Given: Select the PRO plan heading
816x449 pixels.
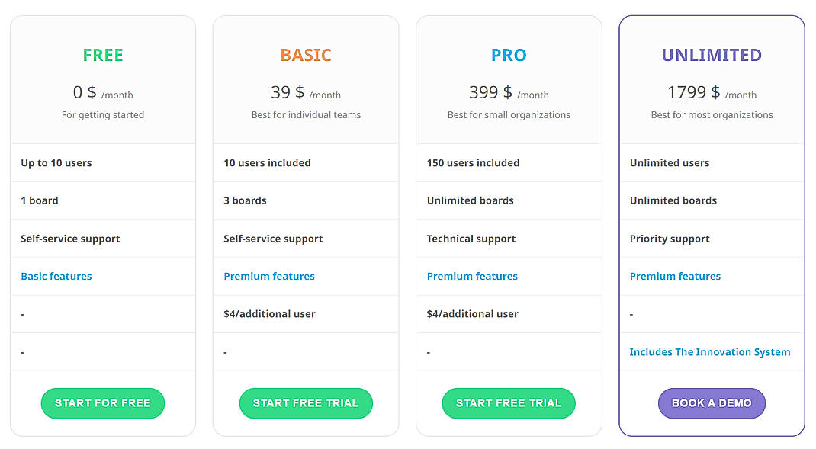Looking at the screenshot, I should 508,55.
